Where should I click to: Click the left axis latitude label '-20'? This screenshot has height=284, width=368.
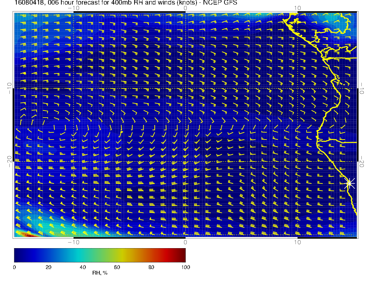pos(9,161)
